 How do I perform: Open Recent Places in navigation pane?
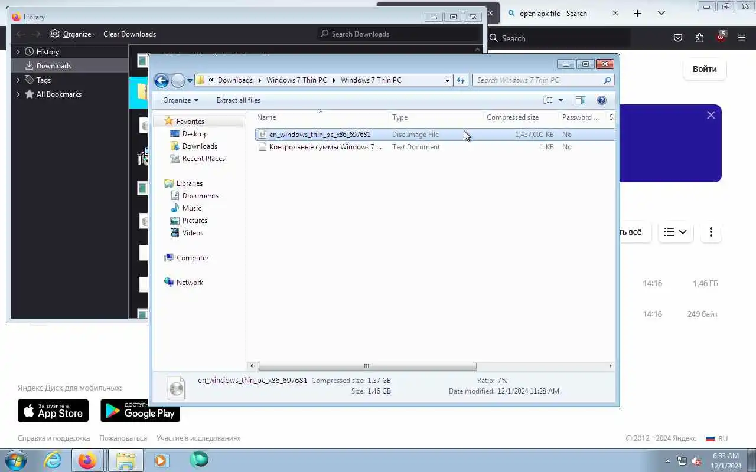pos(203,159)
